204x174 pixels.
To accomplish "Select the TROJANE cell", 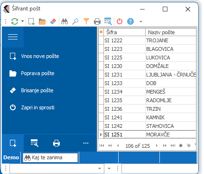I will (171, 40).
